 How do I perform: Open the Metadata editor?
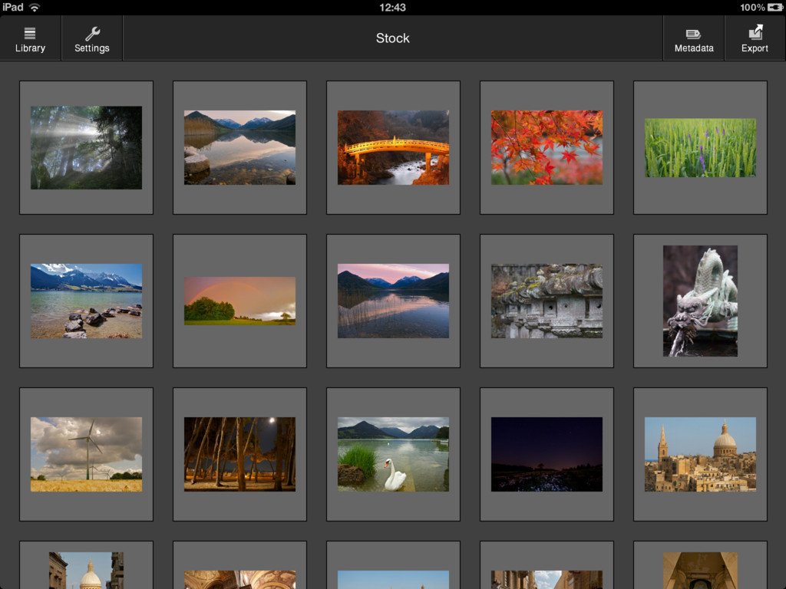click(x=694, y=38)
